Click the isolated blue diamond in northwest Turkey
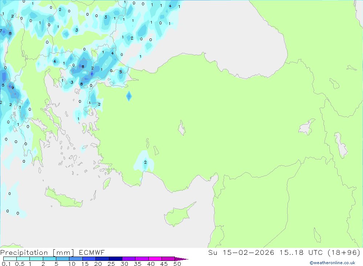 (129, 96)
